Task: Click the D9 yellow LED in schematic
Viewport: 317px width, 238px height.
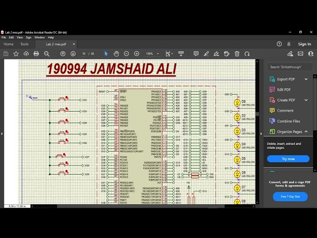Action: [237, 103]
